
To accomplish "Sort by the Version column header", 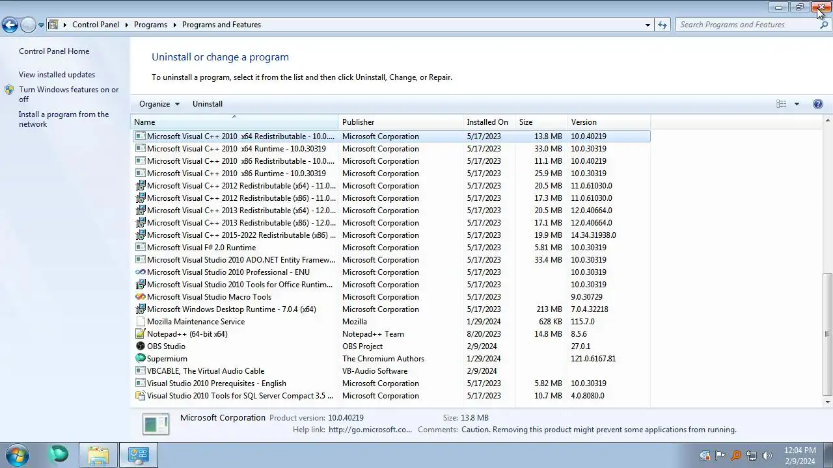I will click(x=608, y=122).
